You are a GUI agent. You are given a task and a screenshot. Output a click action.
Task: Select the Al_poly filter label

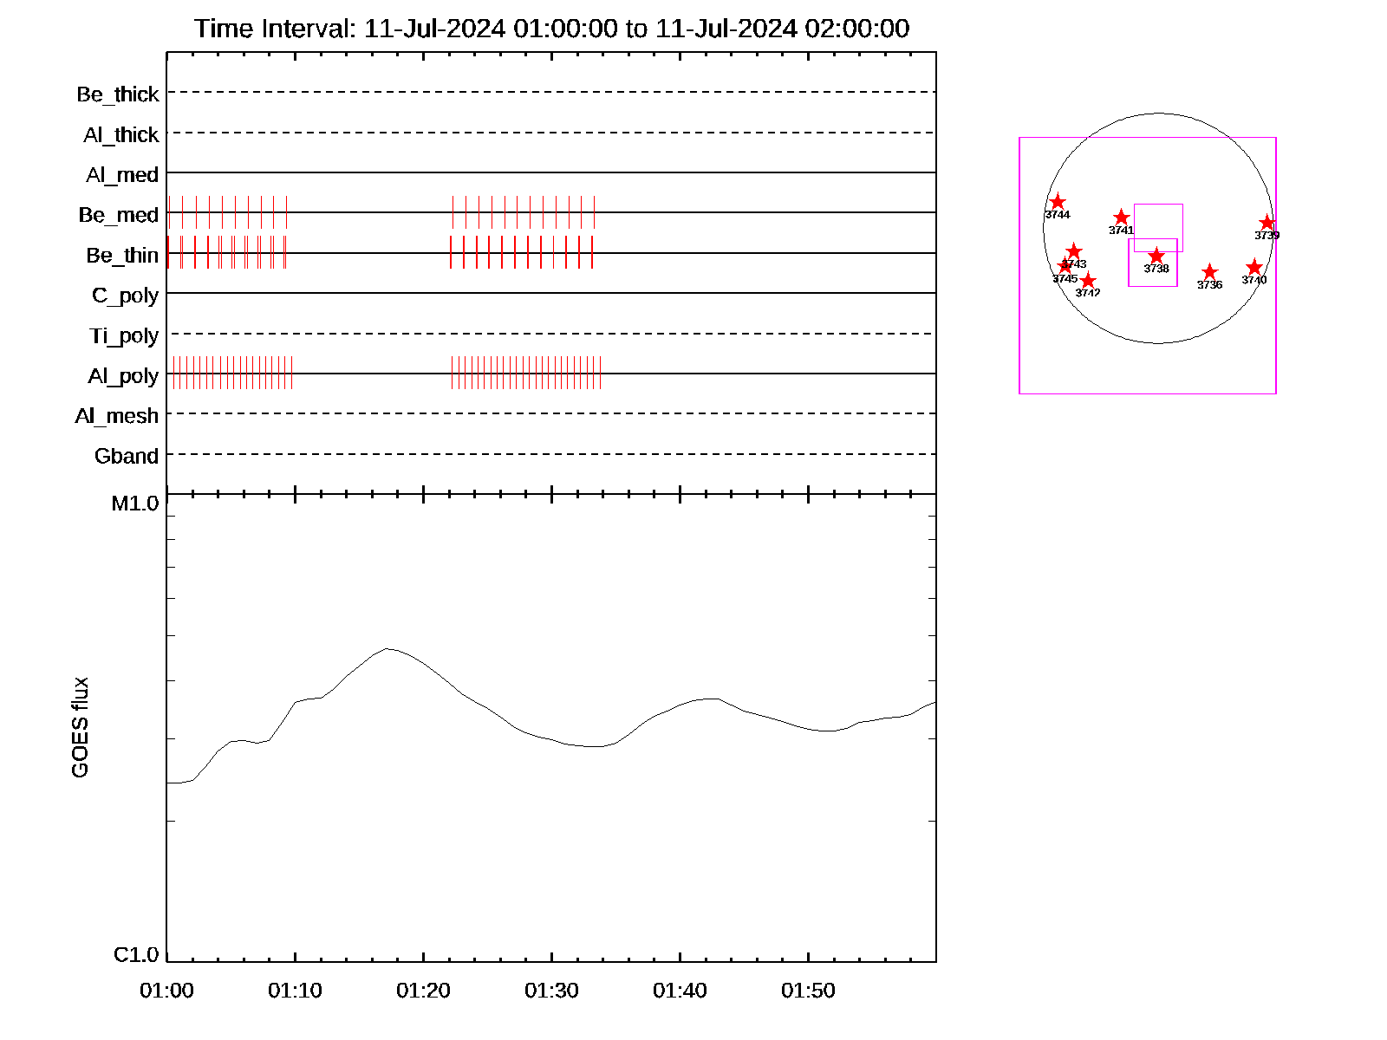123,376
